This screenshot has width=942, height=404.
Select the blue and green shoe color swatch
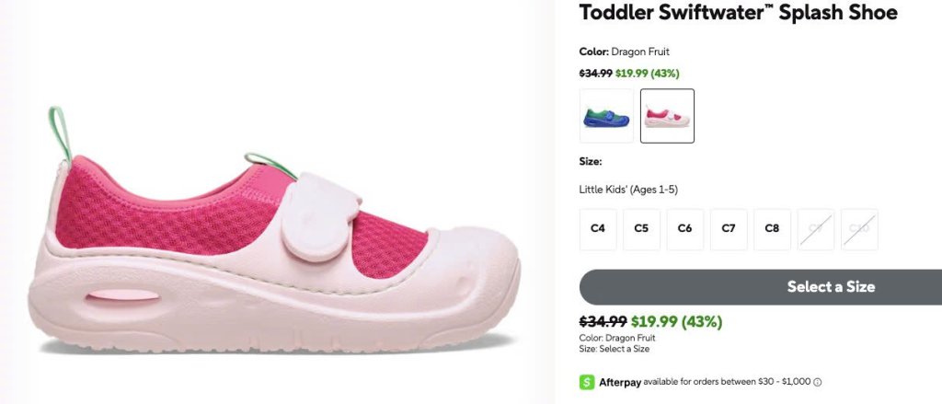pyautogui.click(x=606, y=116)
